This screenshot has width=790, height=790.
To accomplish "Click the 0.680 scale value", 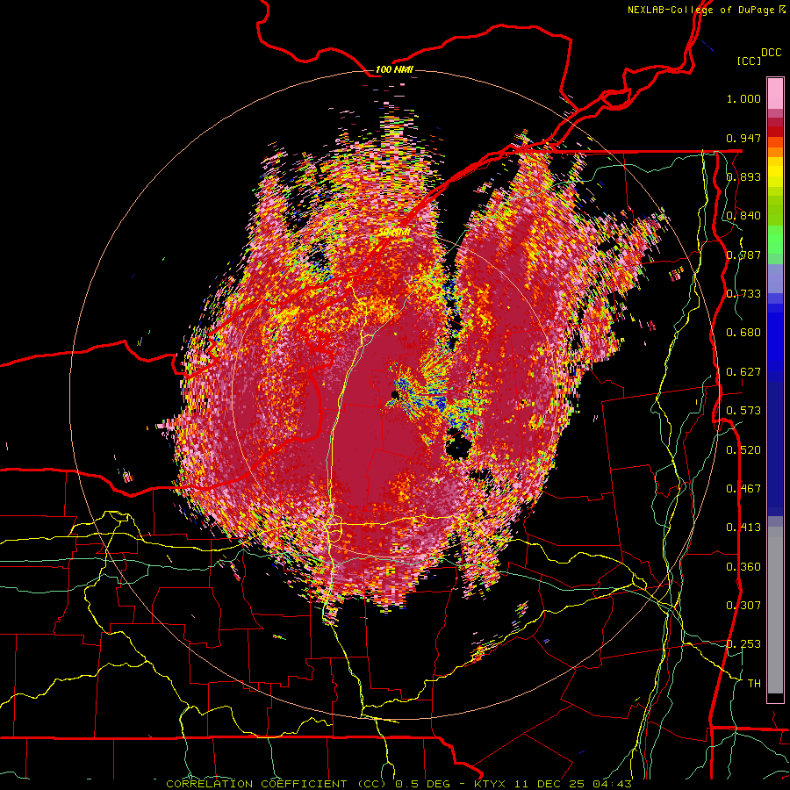I will 743,333.
